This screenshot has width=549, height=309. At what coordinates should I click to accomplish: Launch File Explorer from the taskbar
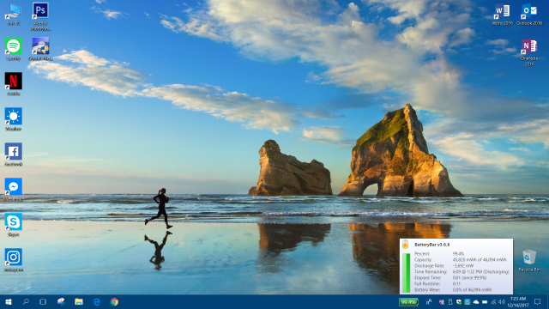[79, 301]
